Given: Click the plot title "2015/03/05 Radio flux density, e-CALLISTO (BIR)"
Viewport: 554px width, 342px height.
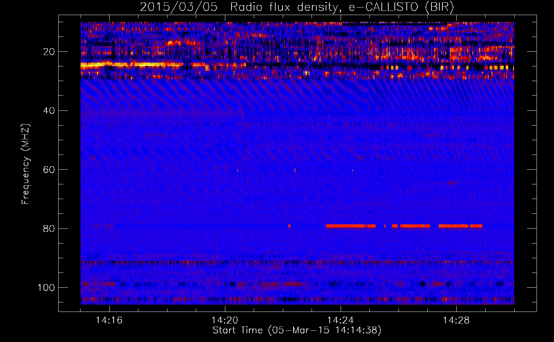Looking at the screenshot, I should tap(297, 7).
